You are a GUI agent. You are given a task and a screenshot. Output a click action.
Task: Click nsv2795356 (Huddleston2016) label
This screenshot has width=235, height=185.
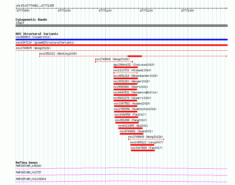pos(135,109)
